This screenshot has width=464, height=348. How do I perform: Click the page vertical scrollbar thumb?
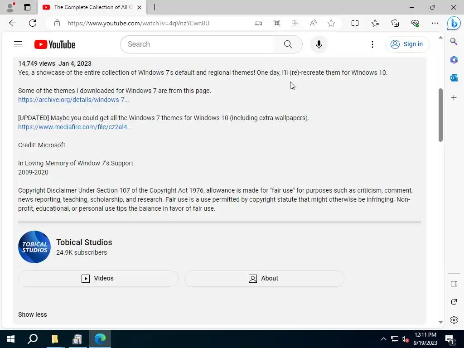click(440, 115)
